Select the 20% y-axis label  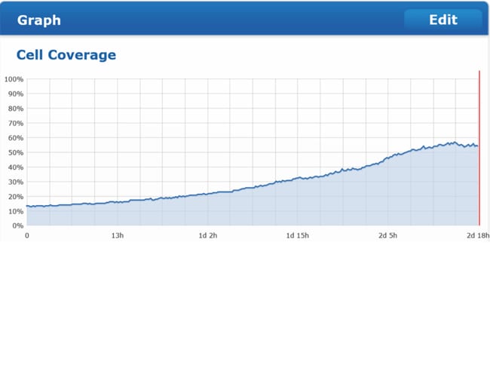[x=14, y=196]
